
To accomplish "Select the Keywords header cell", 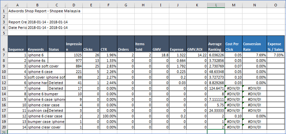I will point(37,44).
